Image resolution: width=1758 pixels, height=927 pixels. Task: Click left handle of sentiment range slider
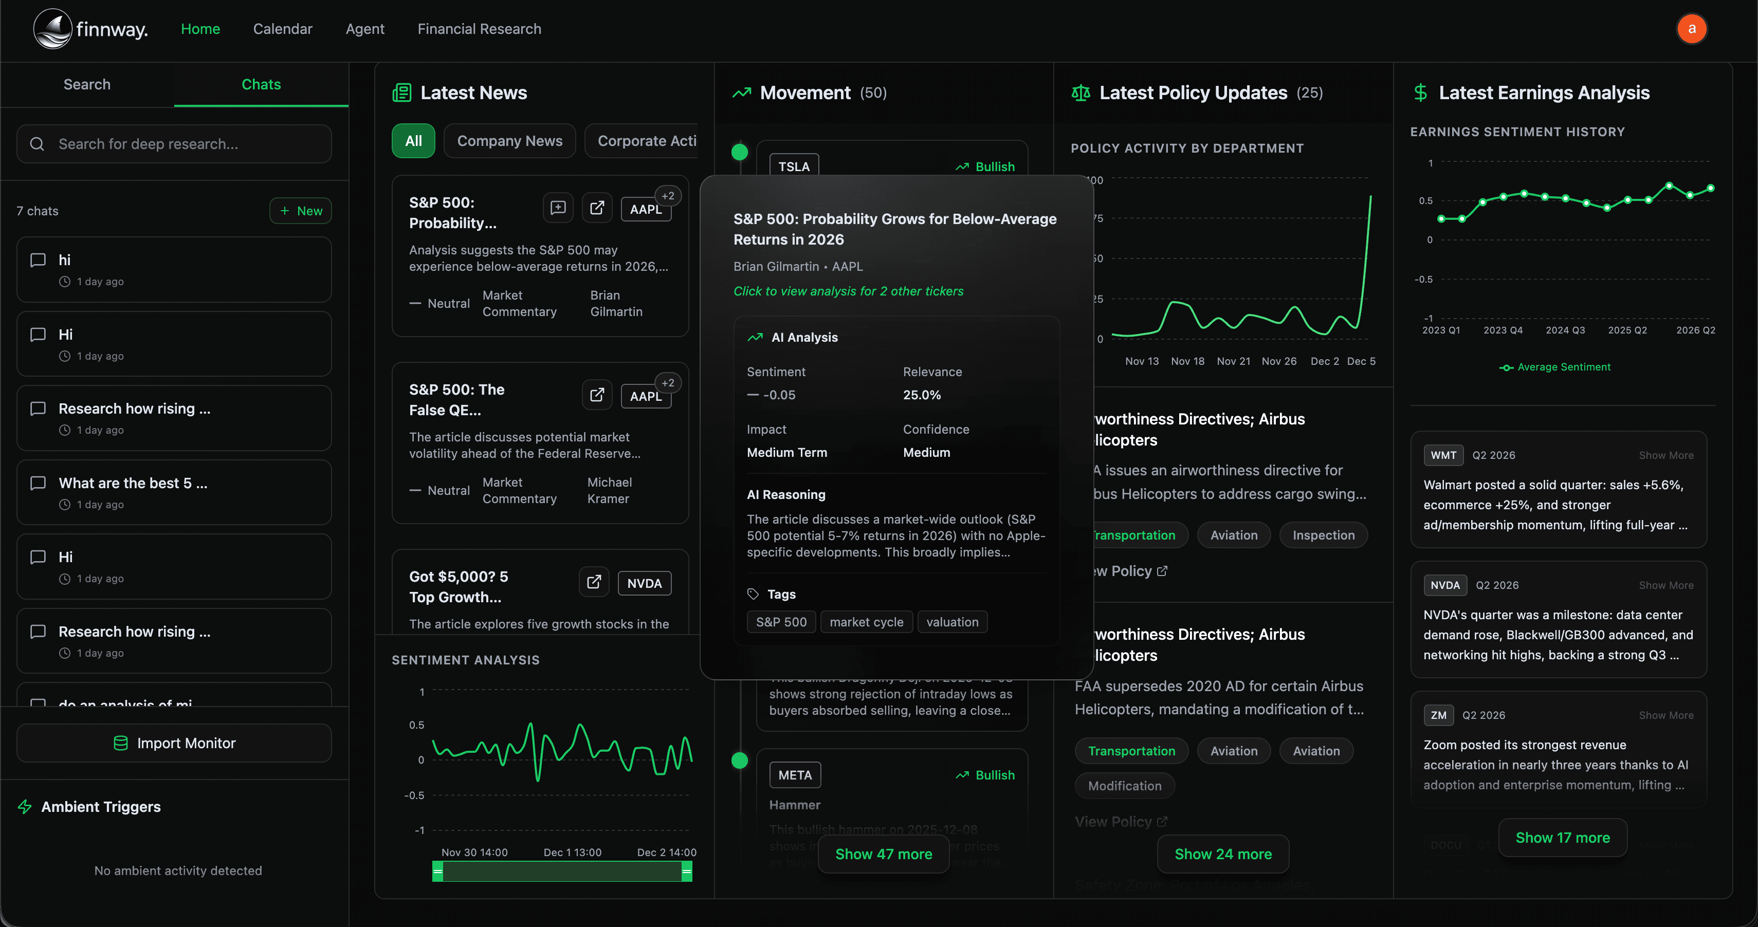point(438,871)
